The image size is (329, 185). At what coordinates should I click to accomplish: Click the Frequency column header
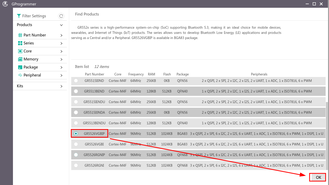136,74
